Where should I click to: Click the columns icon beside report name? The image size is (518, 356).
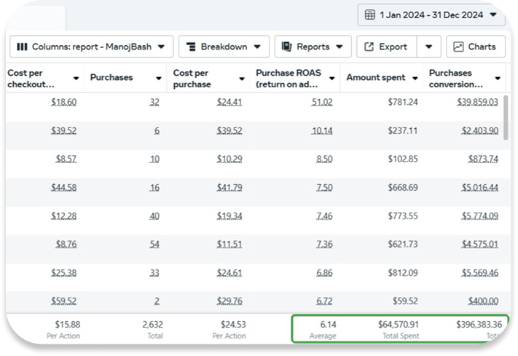pyautogui.click(x=23, y=47)
